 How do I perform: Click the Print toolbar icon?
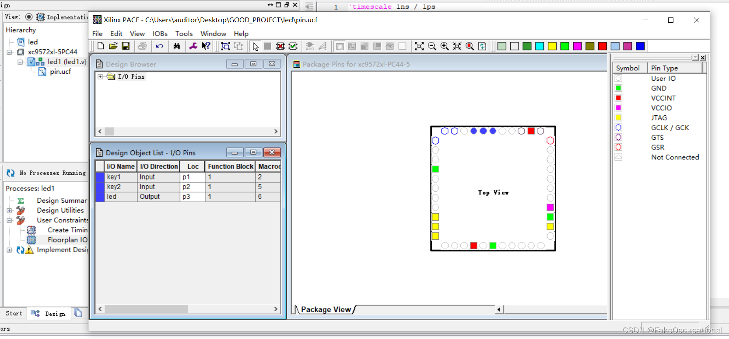coord(143,46)
